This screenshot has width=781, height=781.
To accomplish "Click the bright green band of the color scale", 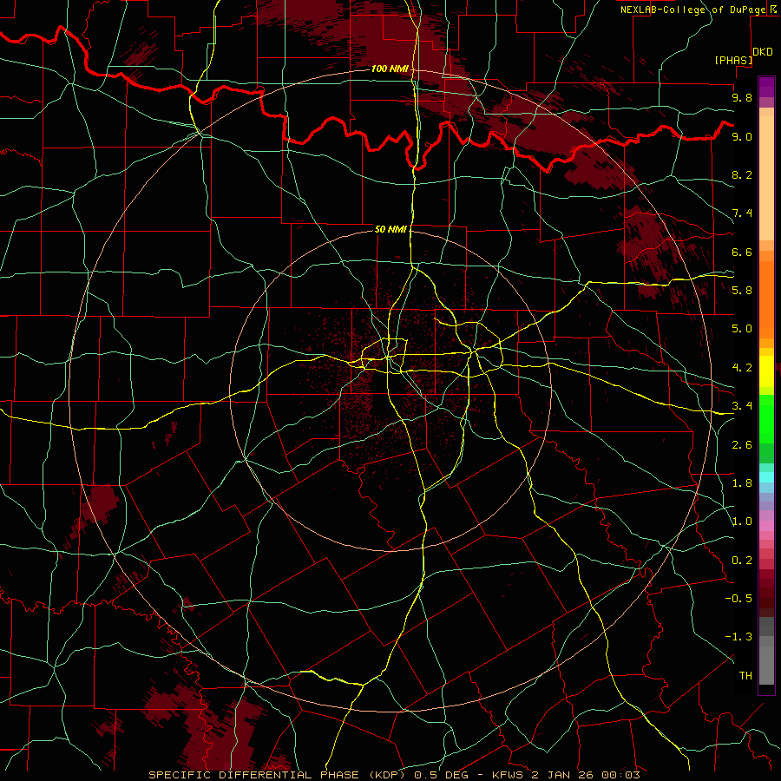I will [x=766, y=419].
